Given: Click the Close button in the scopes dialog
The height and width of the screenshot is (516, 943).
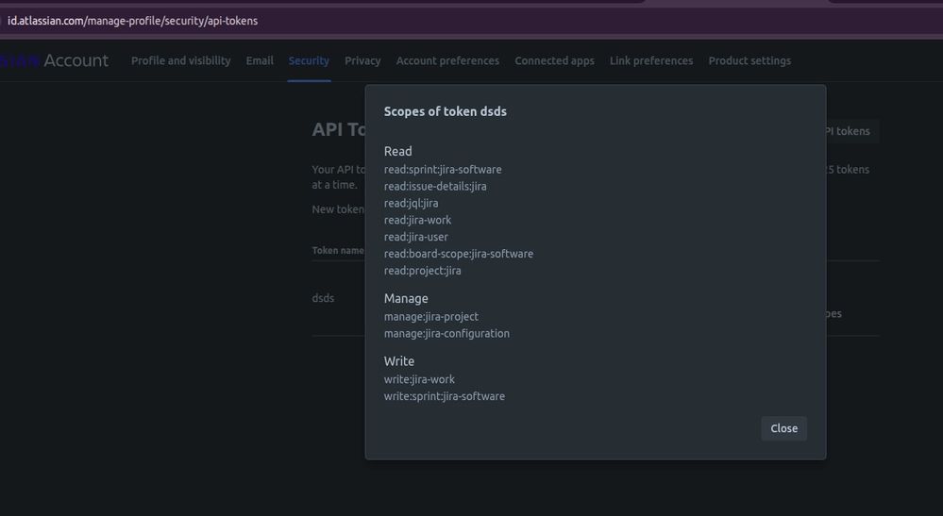Looking at the screenshot, I should point(783,428).
